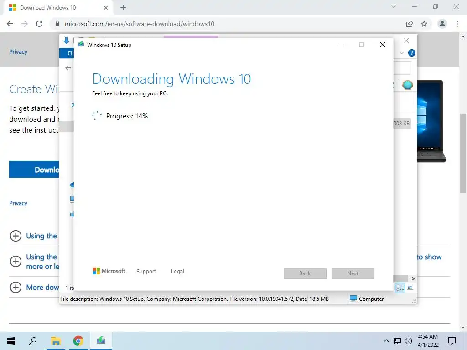The width and height of the screenshot is (467, 350).
Task: Open Chrome tab search chevron
Action: (394, 6)
